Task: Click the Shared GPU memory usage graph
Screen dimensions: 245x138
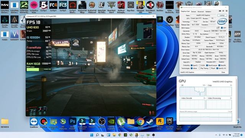Action: click(x=206, y=117)
